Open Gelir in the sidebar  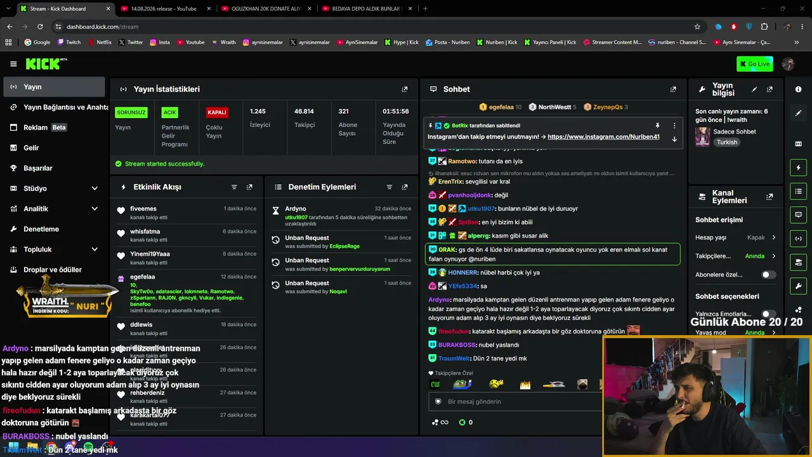point(54,148)
